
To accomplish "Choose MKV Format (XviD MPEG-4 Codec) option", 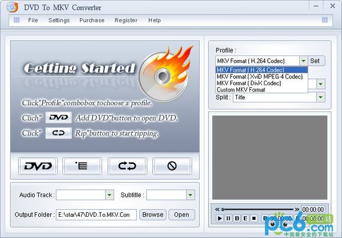I will pos(261,77).
